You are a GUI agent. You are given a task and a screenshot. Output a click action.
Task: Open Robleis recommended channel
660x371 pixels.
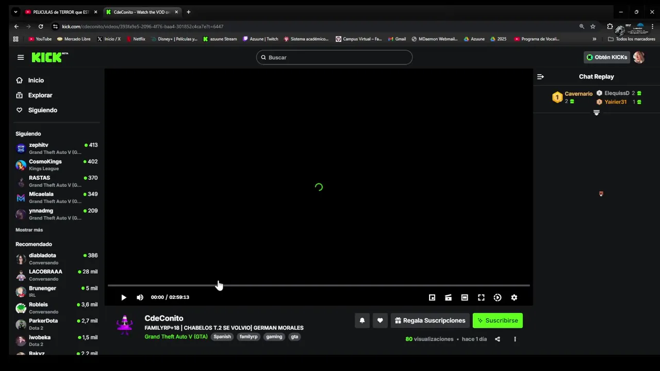coord(57,308)
